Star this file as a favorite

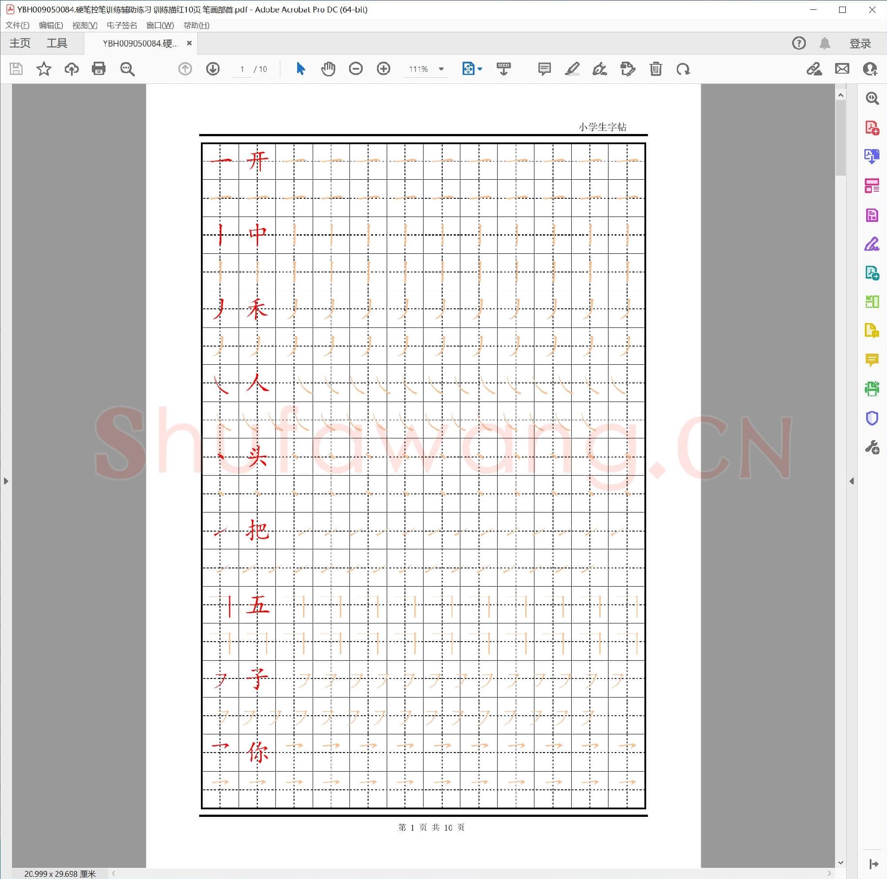[43, 69]
